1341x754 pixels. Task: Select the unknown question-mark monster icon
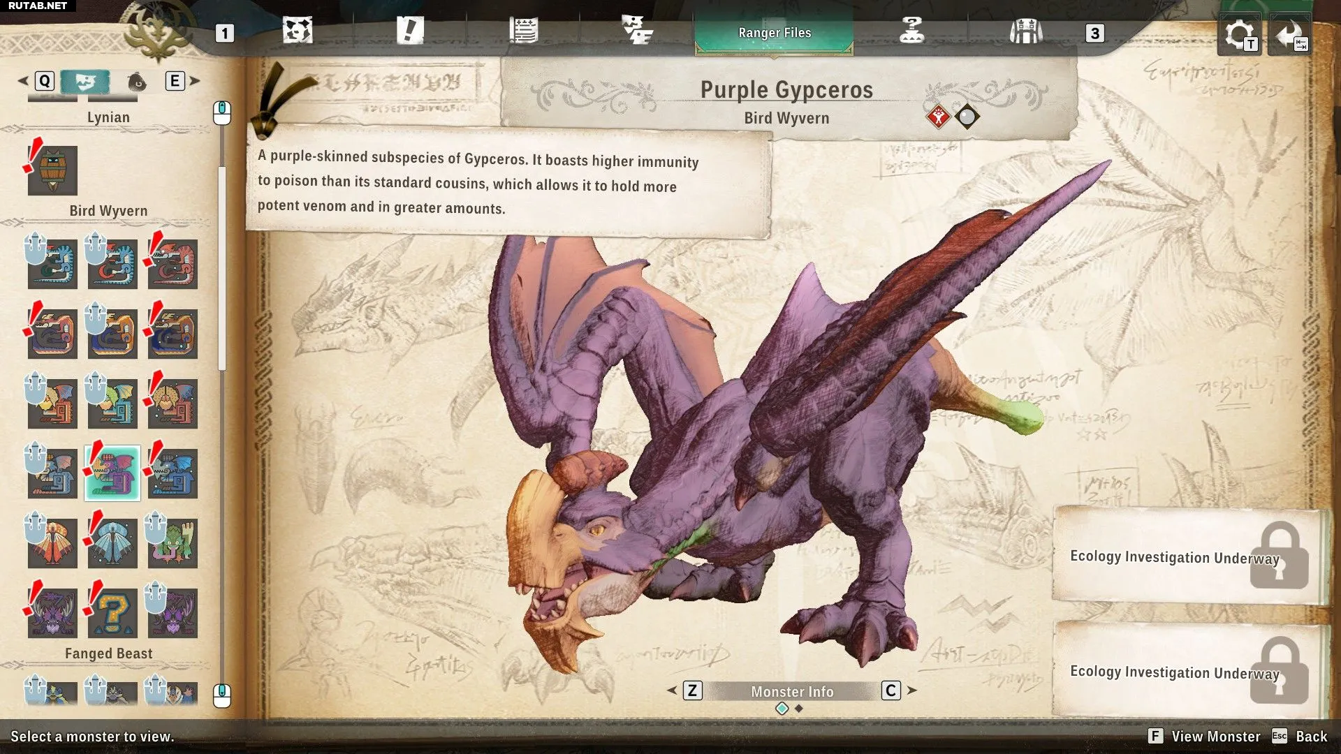pyautogui.click(x=112, y=613)
